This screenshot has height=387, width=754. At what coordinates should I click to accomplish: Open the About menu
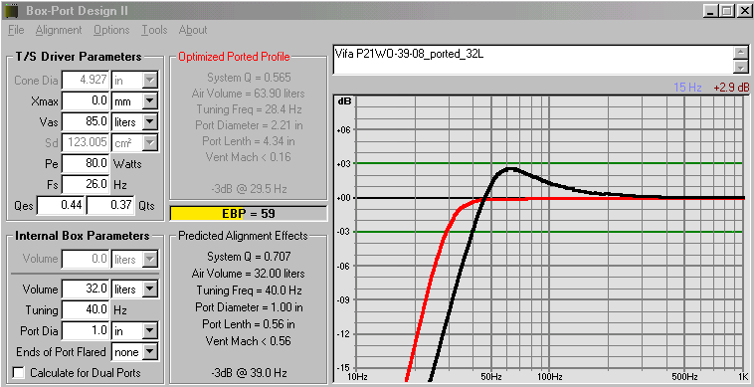tap(193, 30)
